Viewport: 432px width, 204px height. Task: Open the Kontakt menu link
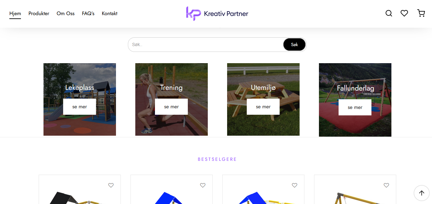point(110,14)
